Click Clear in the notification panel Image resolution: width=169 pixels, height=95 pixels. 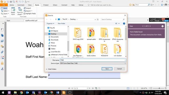tap(131, 26)
